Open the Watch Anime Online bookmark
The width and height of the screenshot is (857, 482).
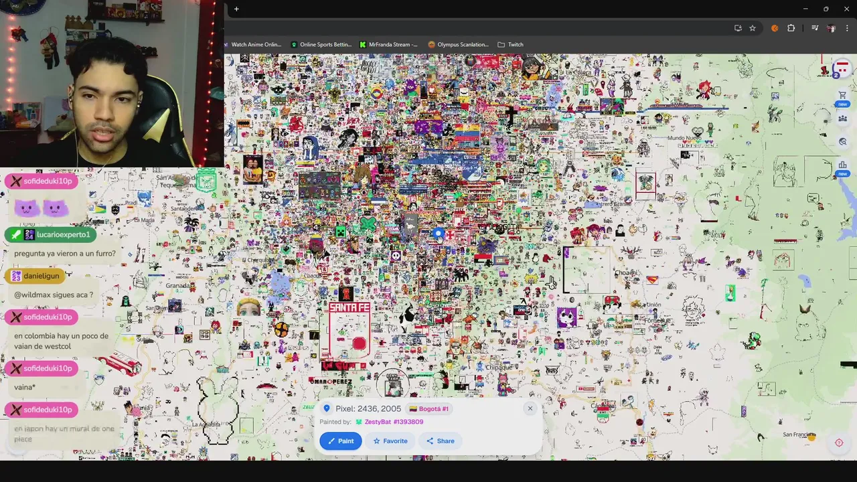click(256, 45)
